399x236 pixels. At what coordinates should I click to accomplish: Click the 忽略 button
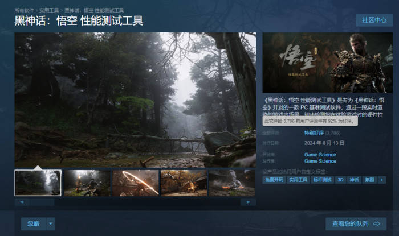tap(33, 223)
